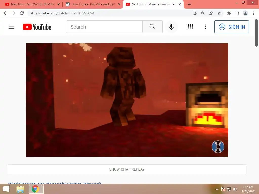Mute the SPEEDRUN tab via its speaker icon

coord(174,4)
